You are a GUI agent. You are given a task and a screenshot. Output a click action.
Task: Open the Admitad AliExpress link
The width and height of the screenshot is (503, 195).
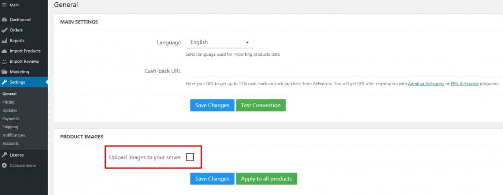pyautogui.click(x=426, y=84)
